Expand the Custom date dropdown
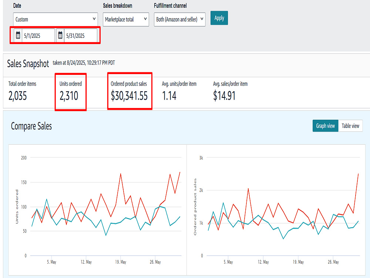Screen dimensions: 370x278 coord(55,19)
